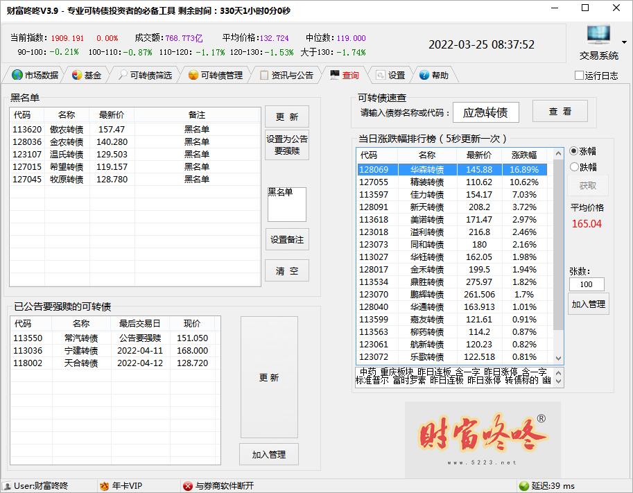Select 傲农转债 row in blacklist
Viewport: 633px width, 493px height.
click(x=135, y=129)
